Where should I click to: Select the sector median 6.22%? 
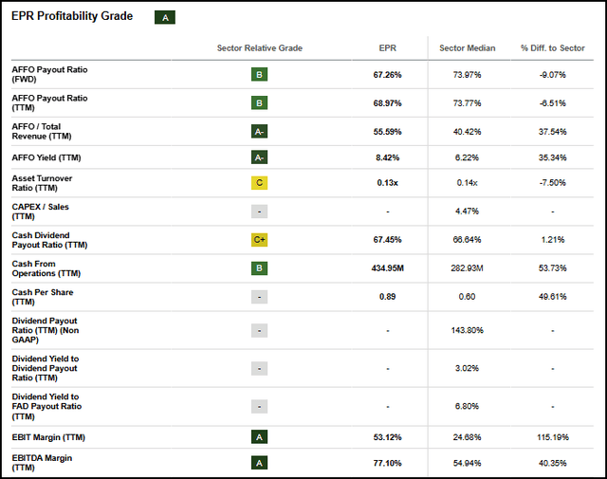(468, 157)
